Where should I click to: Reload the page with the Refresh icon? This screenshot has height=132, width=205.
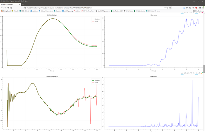coord(8,8)
